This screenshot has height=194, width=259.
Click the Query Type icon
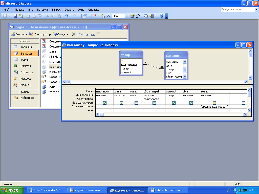point(85,16)
